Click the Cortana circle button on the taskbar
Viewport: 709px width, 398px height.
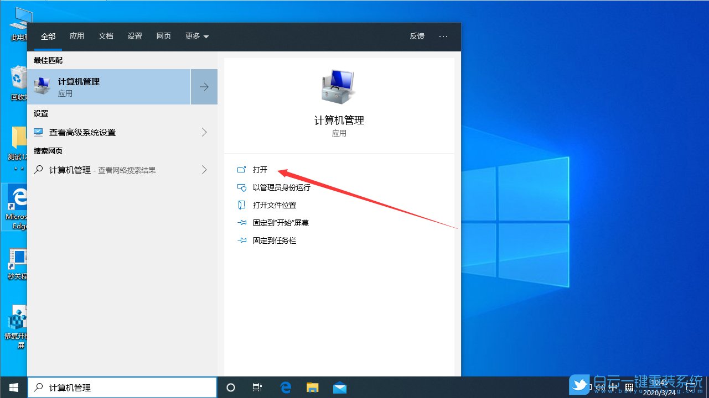click(231, 387)
